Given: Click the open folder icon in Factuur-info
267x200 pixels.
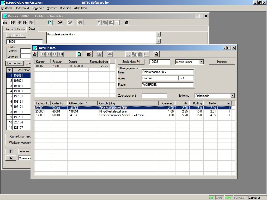Looking at the screenshot, I should tap(89, 54).
